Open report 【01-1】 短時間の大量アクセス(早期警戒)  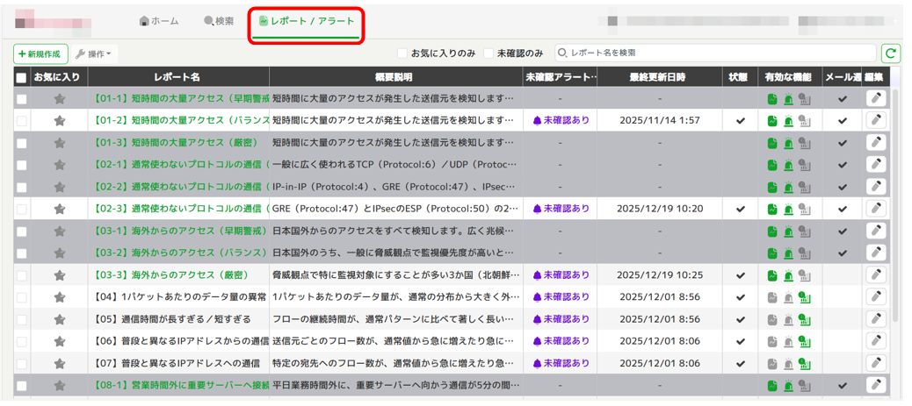tap(180, 99)
